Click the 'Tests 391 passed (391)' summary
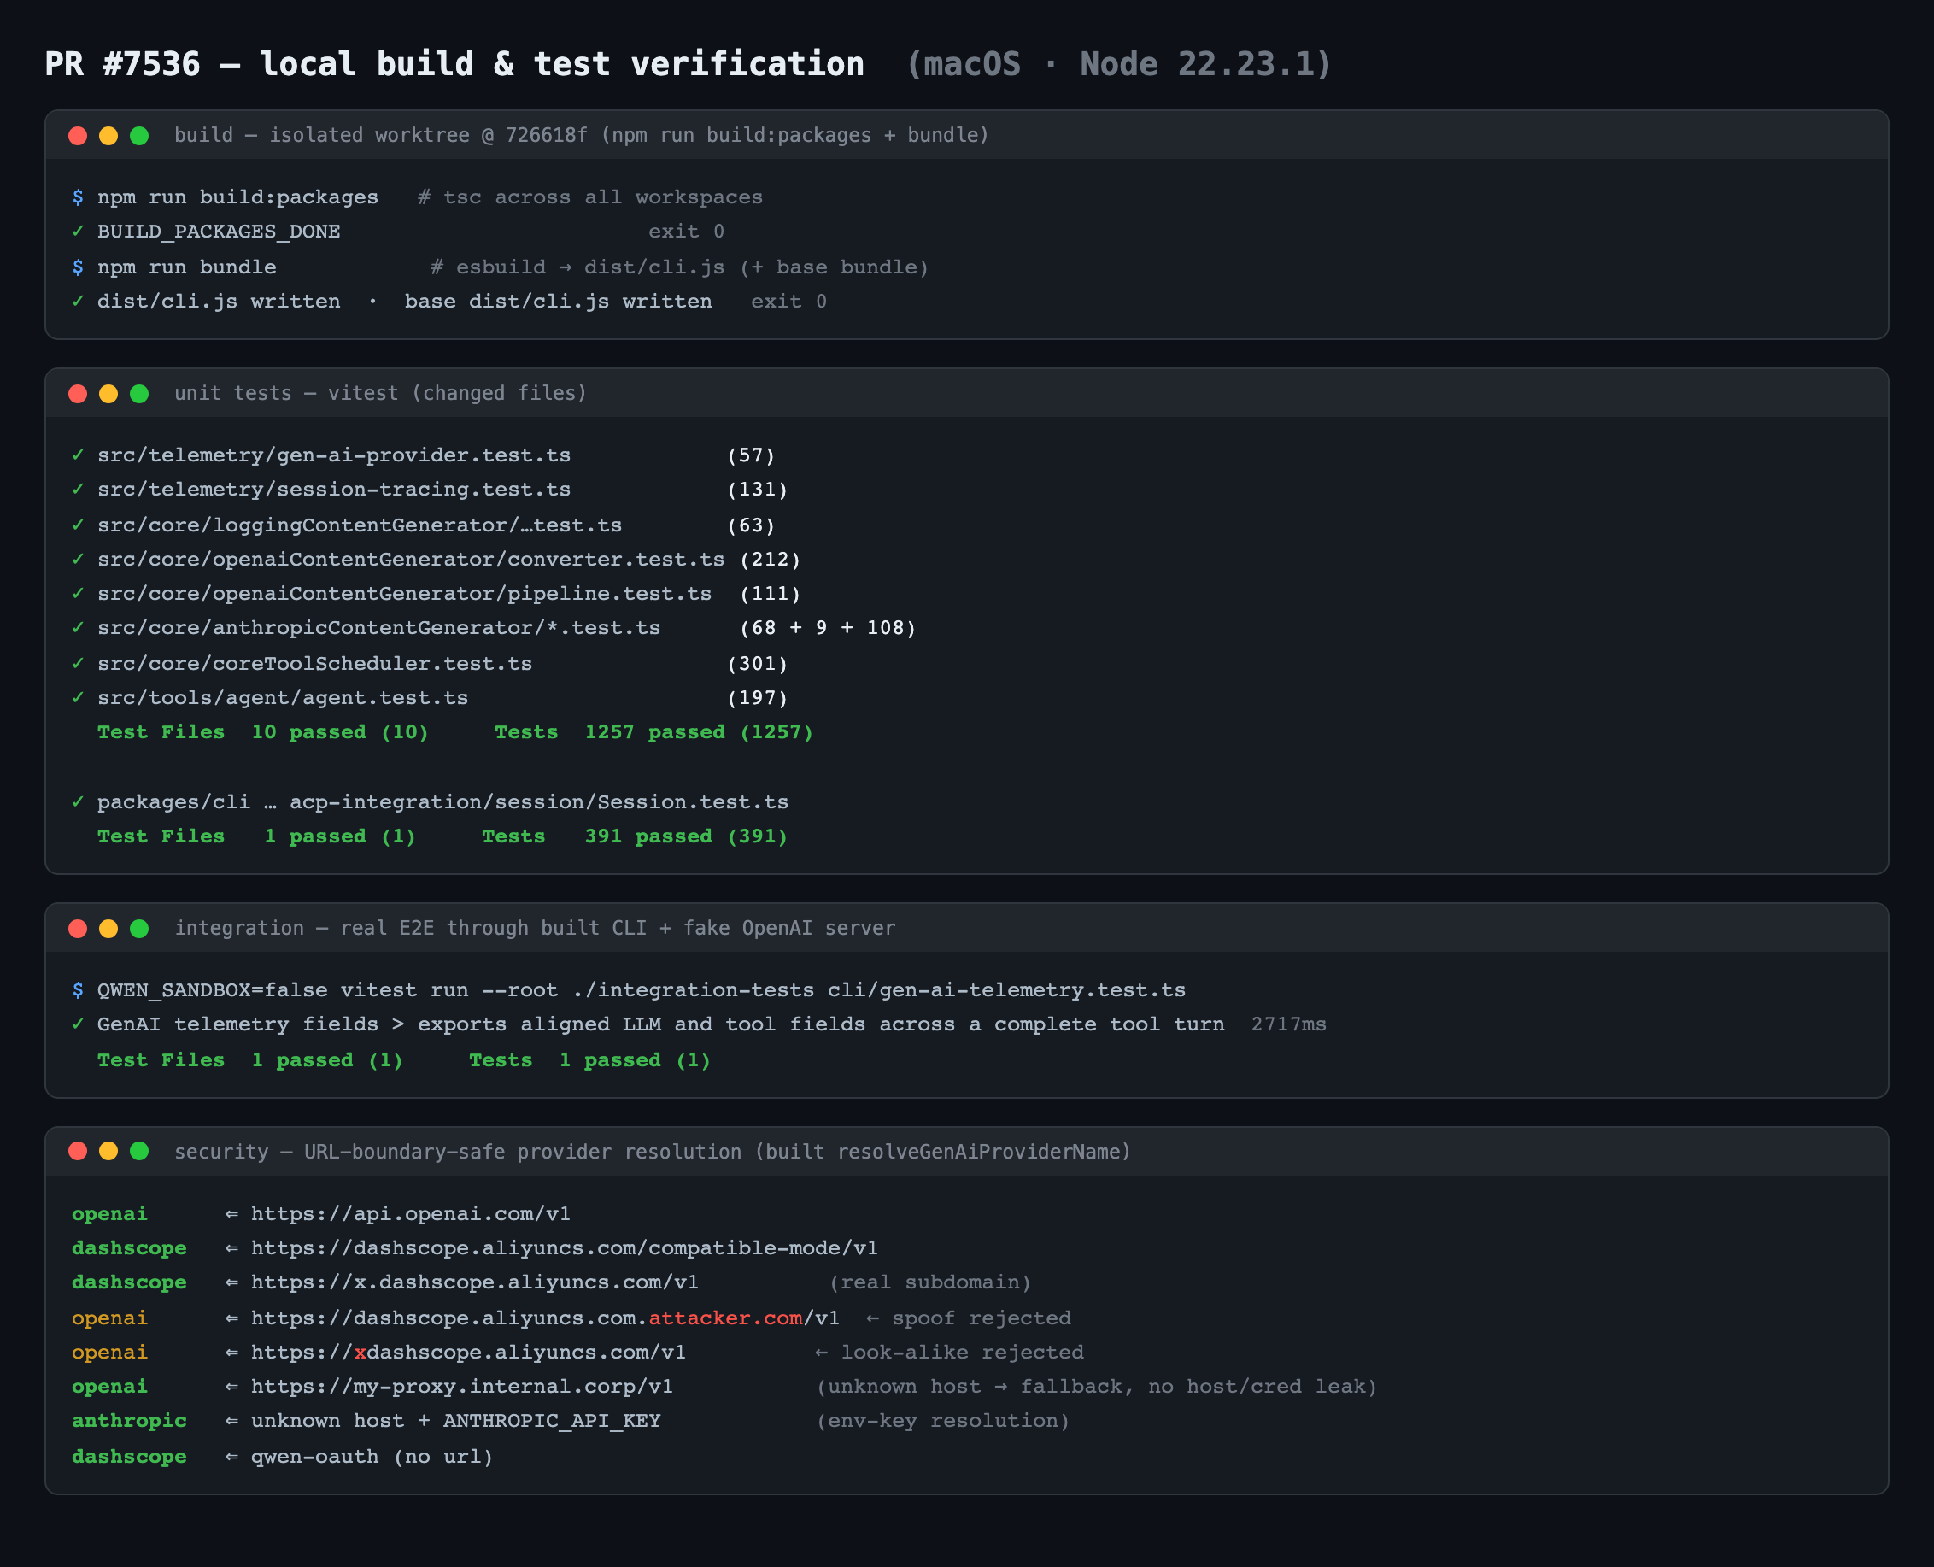The image size is (1934, 1567). (636, 836)
